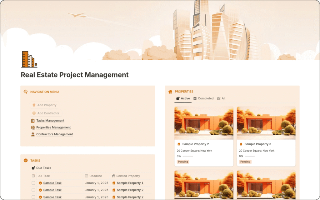The height and width of the screenshot is (200, 320).
Task: Tick the checkbox for the third Sample Task
Action: point(33,197)
